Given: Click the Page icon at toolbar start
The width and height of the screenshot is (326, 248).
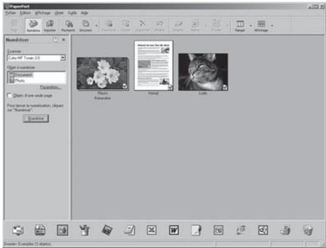Looking at the screenshot, I should coord(14,25).
